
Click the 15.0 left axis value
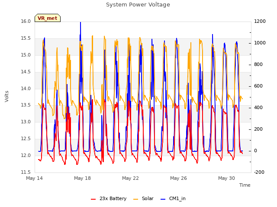tap(26, 55)
